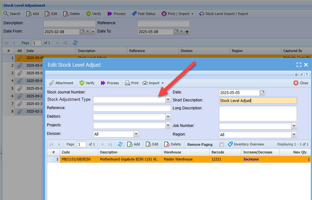
Task: Open the Print / Import menu in the main toolbar
Action: (x=178, y=14)
